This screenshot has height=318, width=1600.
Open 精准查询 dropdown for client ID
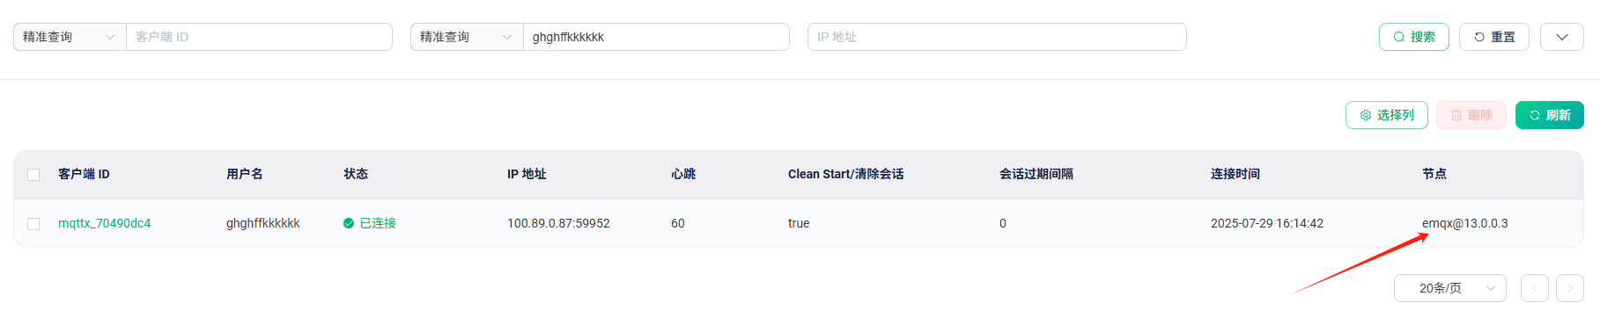click(70, 37)
